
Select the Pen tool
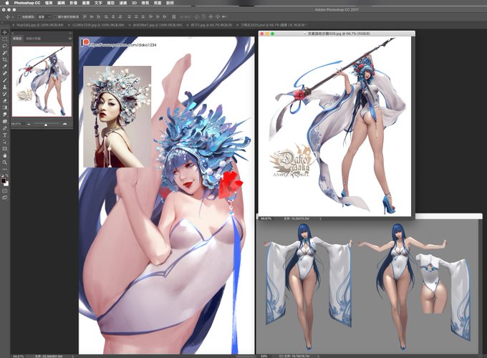pyautogui.click(x=5, y=128)
